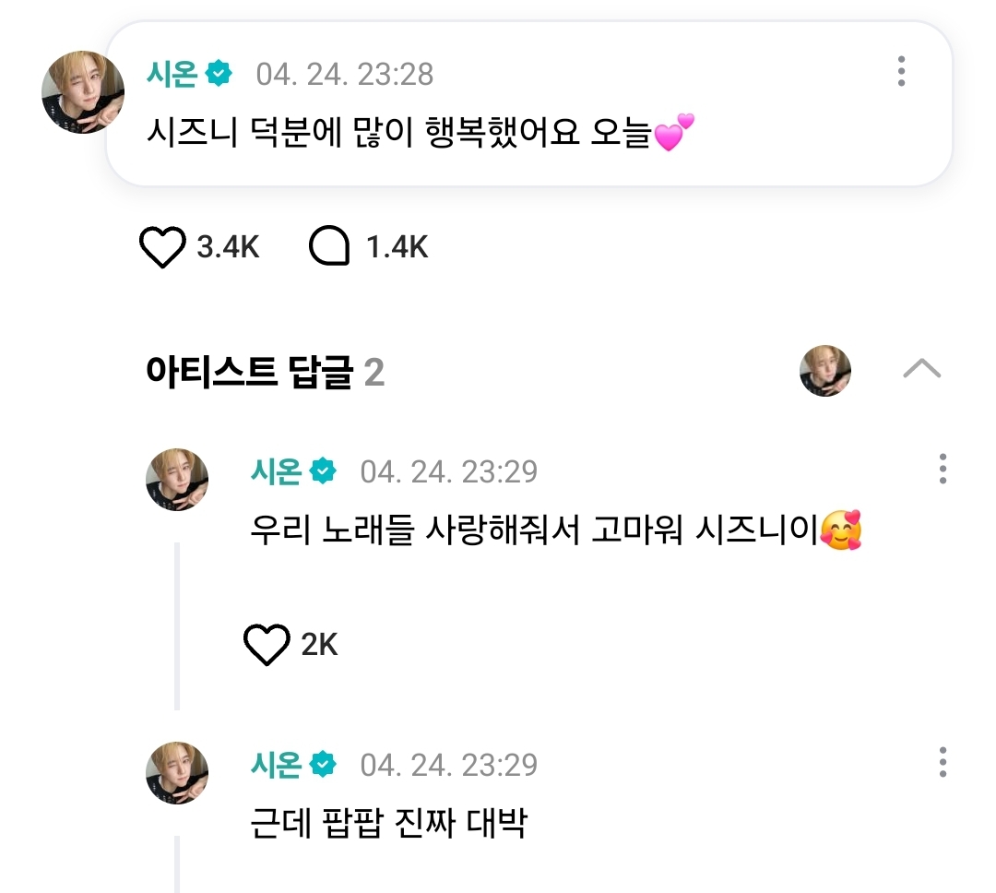Click the main post text 시즈니 덕분에 많이 행복했어요
The width and height of the screenshot is (996, 893).
pos(398,137)
